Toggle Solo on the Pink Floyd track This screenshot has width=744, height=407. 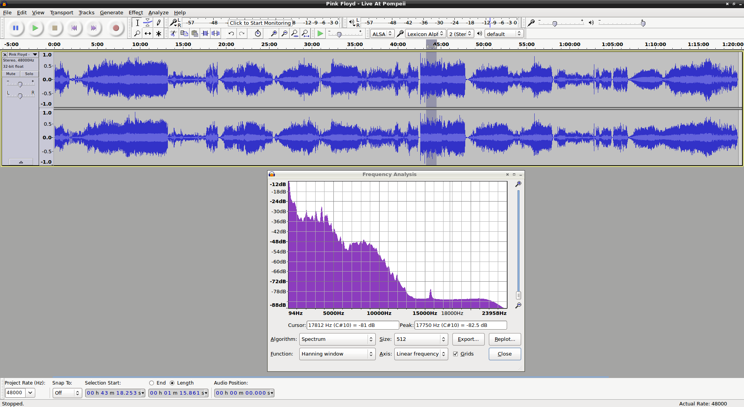pos(29,74)
